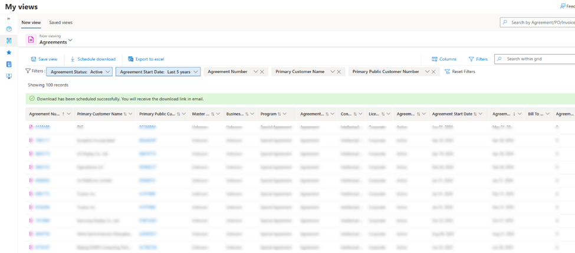
Task: Click Export to excel button
Action: coord(146,59)
